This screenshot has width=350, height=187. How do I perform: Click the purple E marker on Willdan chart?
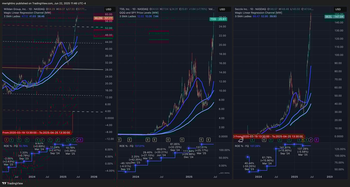pyautogui.click(x=81, y=140)
